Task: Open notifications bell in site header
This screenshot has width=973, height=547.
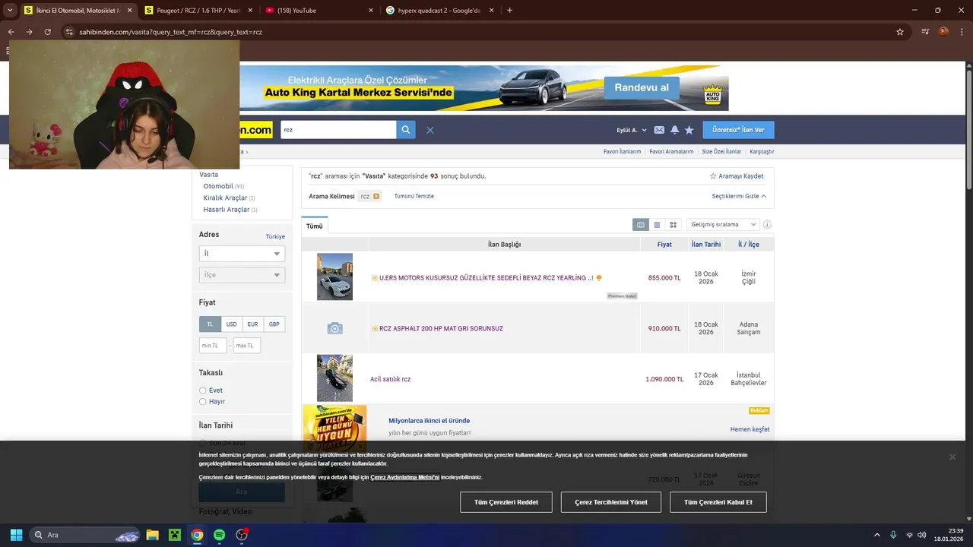Action: [674, 130]
